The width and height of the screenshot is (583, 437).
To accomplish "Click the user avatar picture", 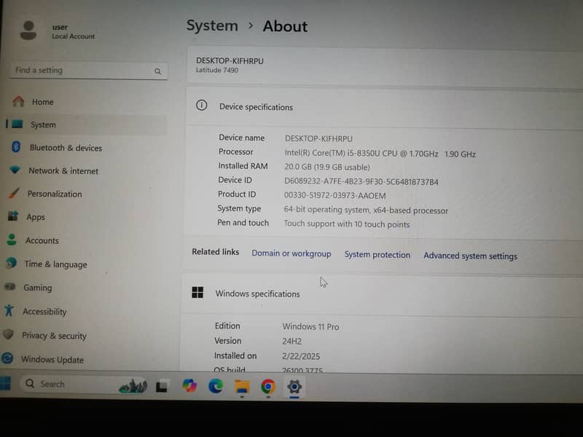I will [28, 31].
